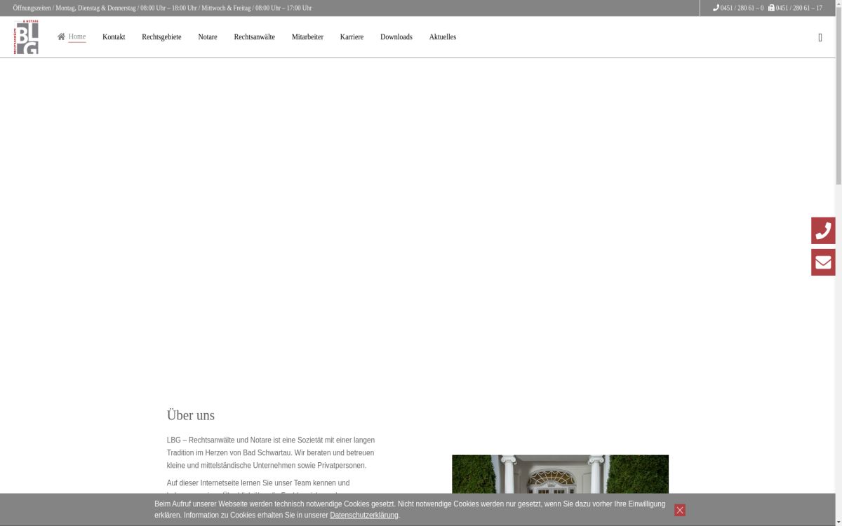Screen dimensions: 842x526
Task: Click the phone number 0451 / 280 61 – 0
Action: coord(742,8)
